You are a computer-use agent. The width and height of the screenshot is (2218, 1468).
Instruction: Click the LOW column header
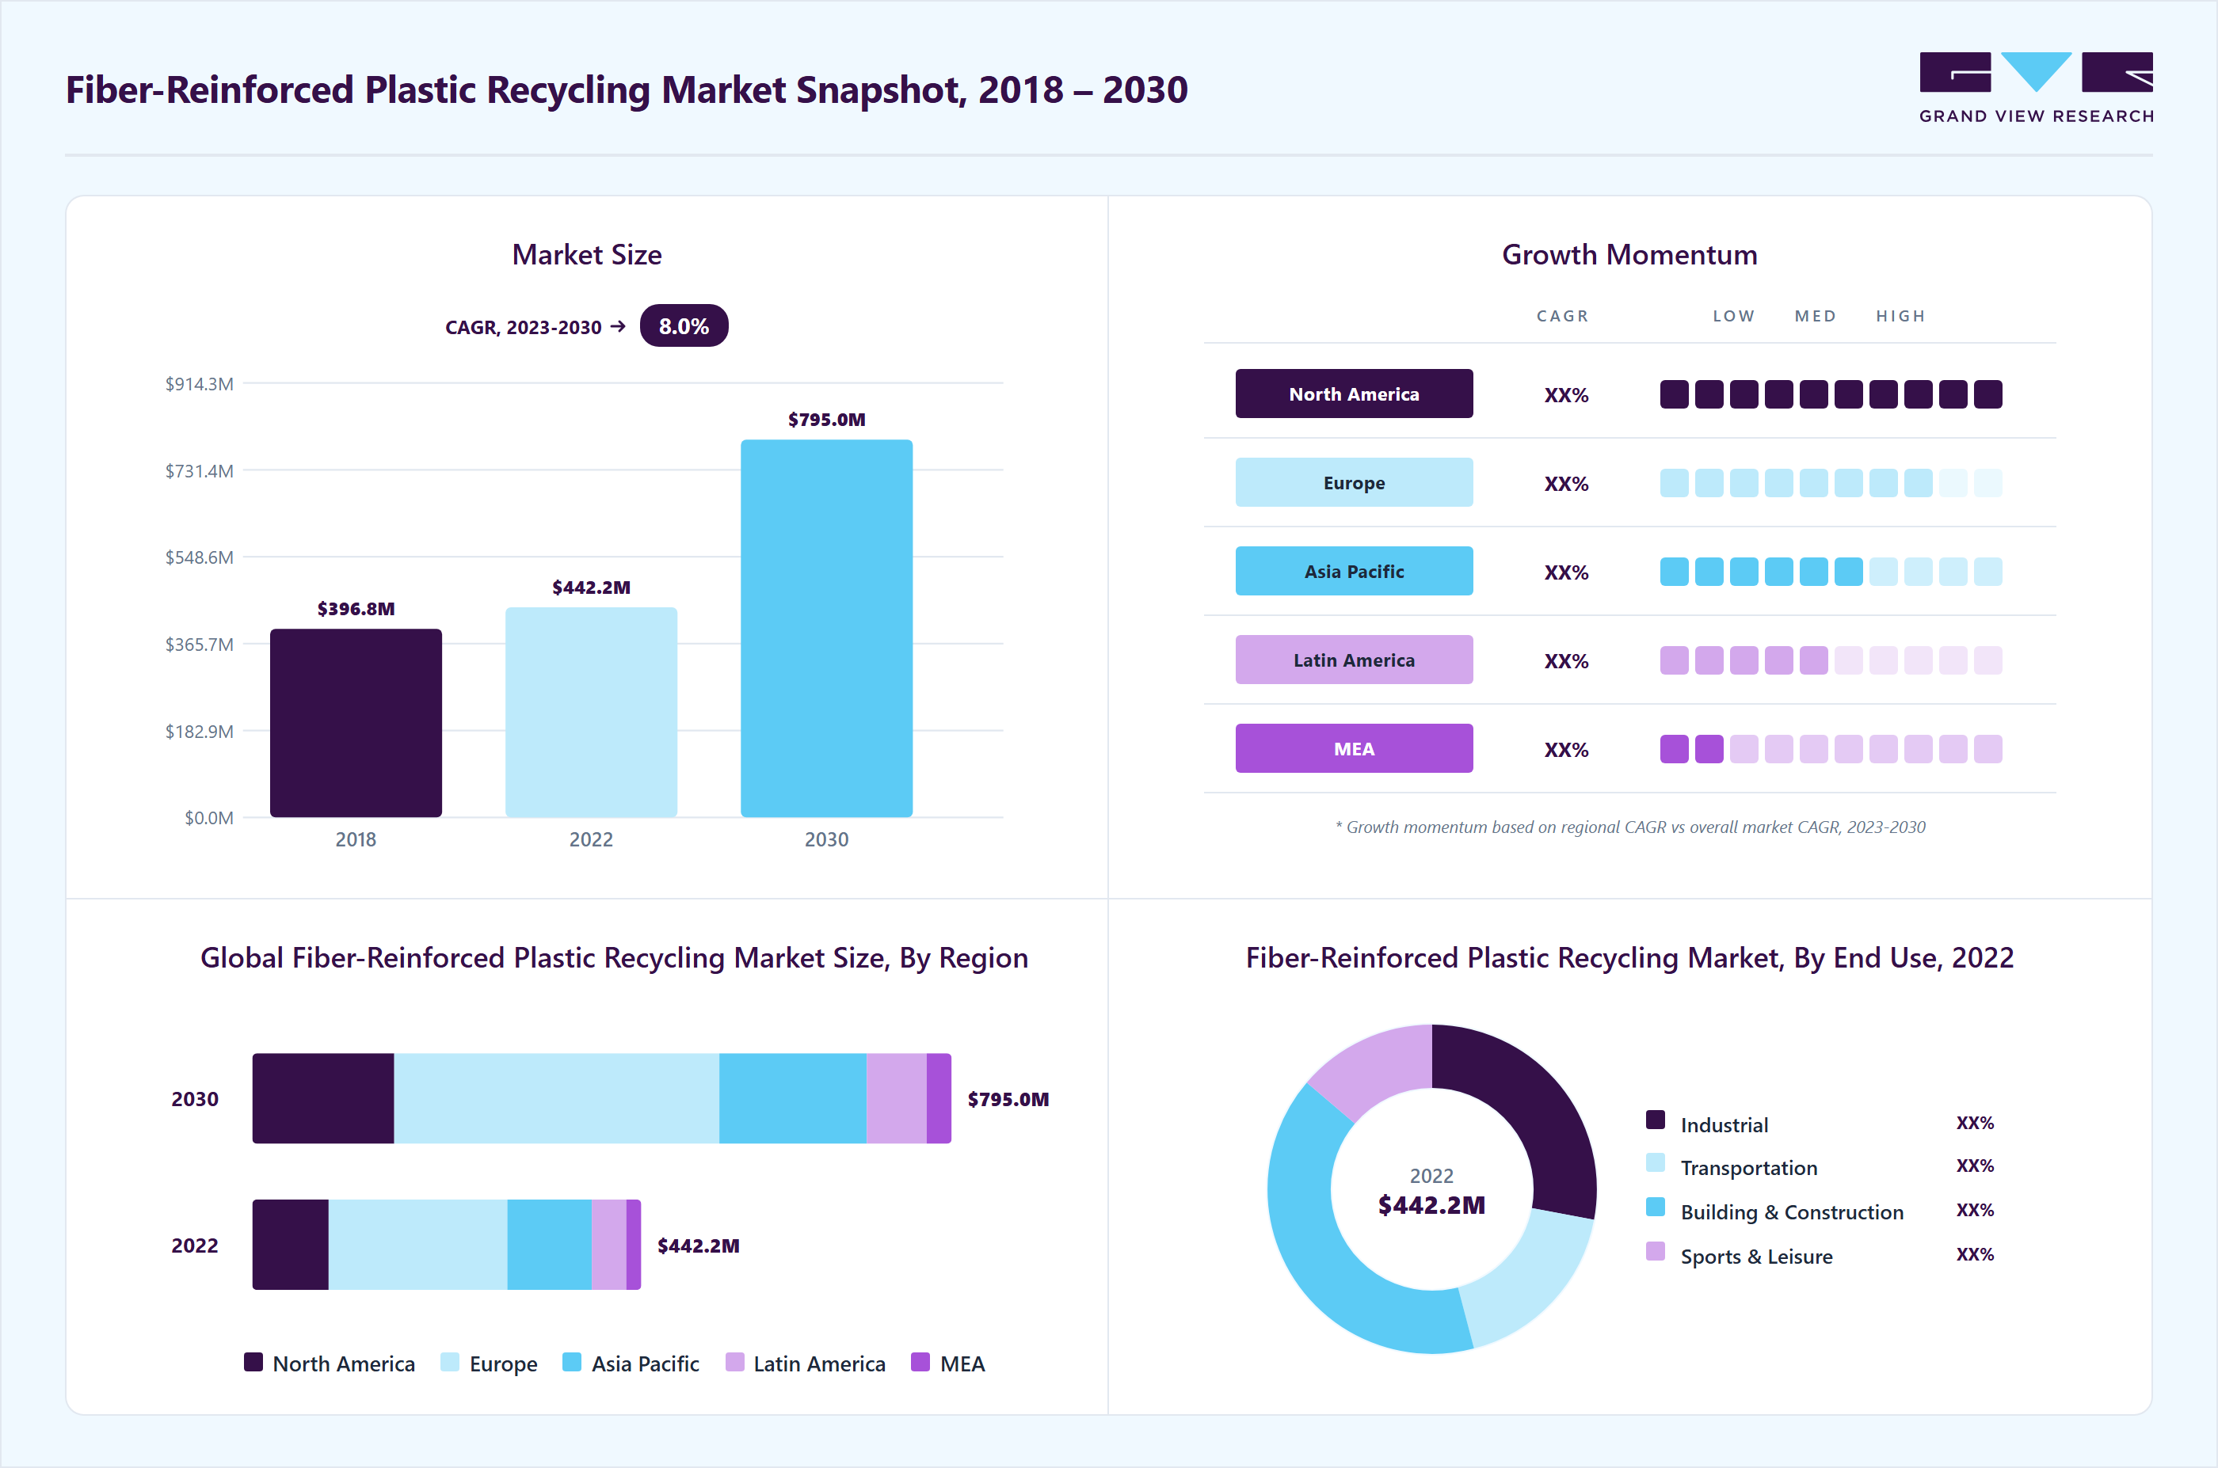[1734, 317]
